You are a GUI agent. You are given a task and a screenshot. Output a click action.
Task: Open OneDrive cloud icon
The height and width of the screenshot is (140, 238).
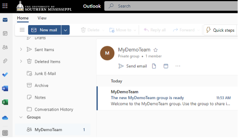coord(5,118)
